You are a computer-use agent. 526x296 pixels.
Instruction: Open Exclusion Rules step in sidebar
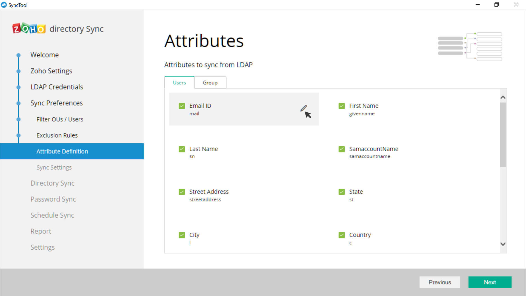[x=57, y=135]
